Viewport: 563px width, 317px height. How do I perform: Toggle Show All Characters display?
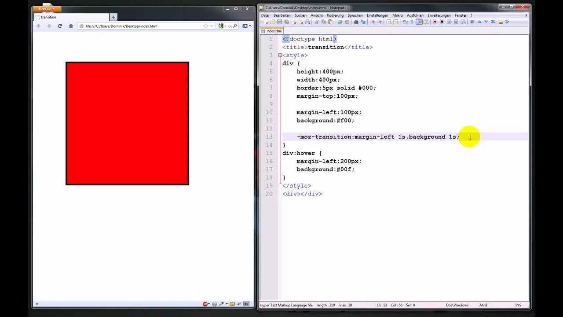(x=411, y=22)
